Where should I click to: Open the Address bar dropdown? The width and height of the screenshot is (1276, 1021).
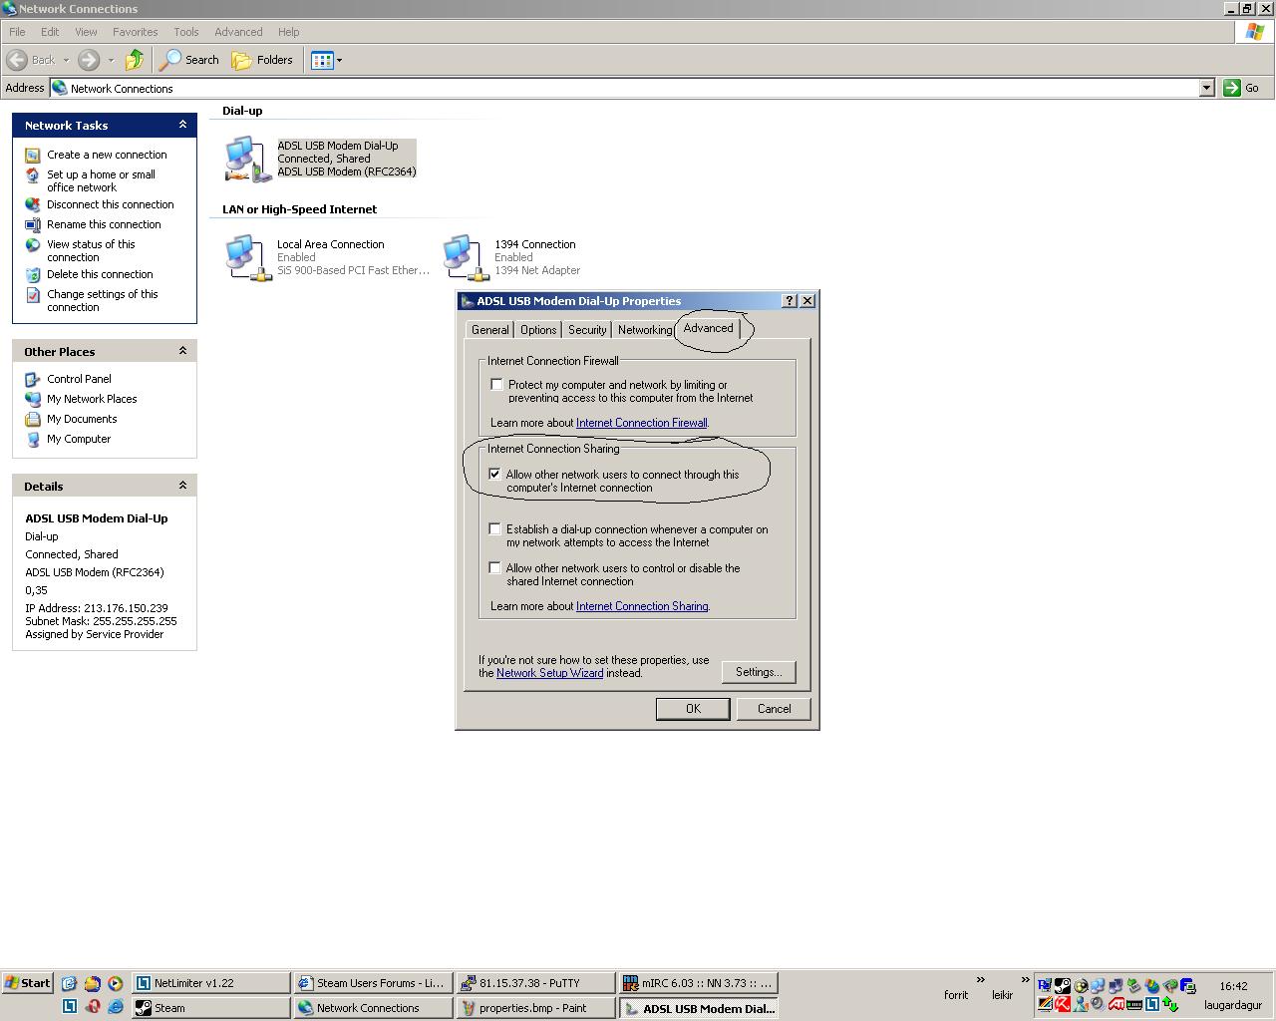(x=1206, y=88)
